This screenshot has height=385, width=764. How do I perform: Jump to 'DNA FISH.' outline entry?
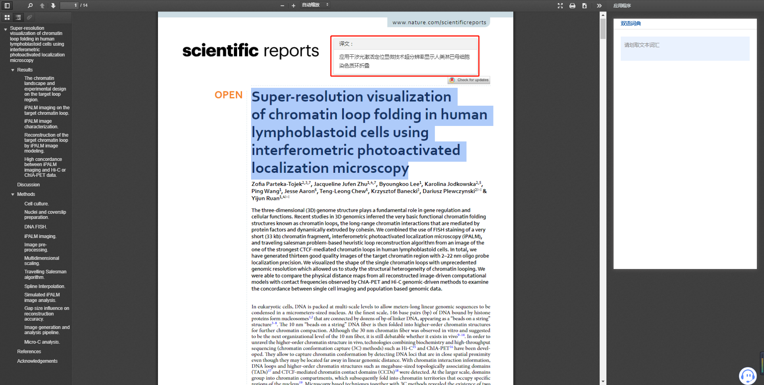(x=36, y=227)
